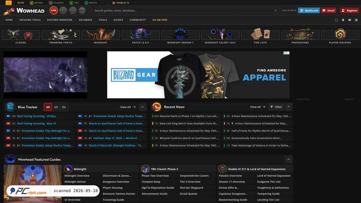Open 'Massive Nerfs to Phase 1 on Mythic L'ura' news

[x=189, y=116]
